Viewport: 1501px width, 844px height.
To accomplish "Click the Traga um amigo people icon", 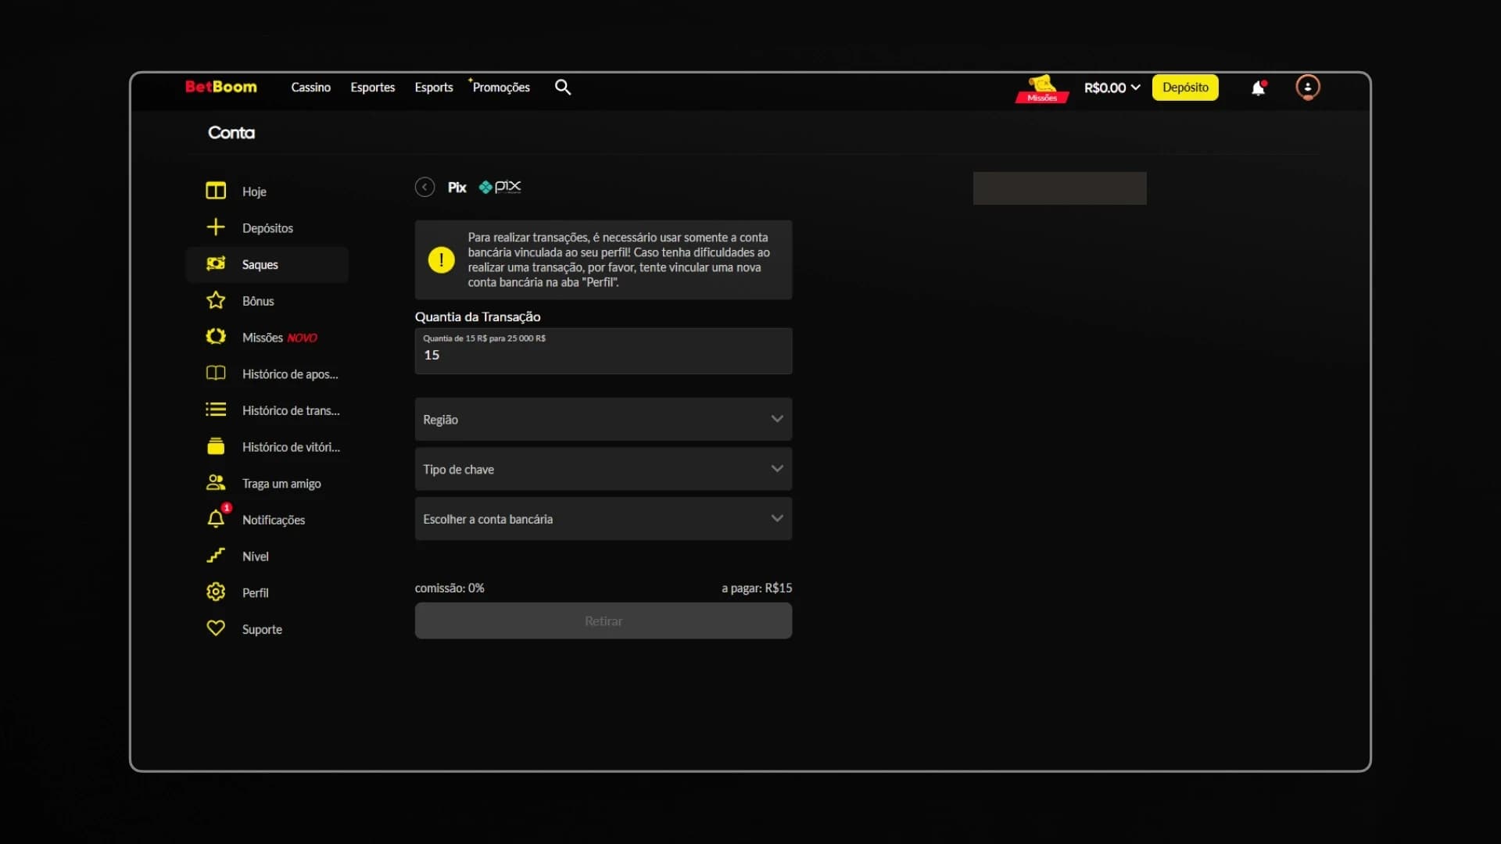I will 216,483.
